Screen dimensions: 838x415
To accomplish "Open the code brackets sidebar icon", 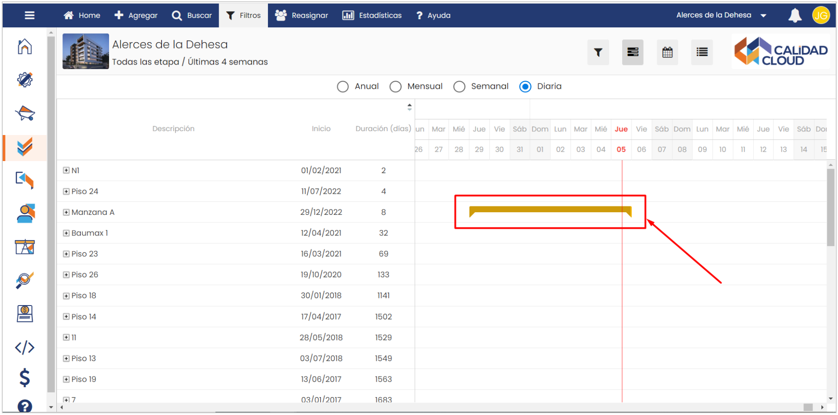I will click(25, 347).
